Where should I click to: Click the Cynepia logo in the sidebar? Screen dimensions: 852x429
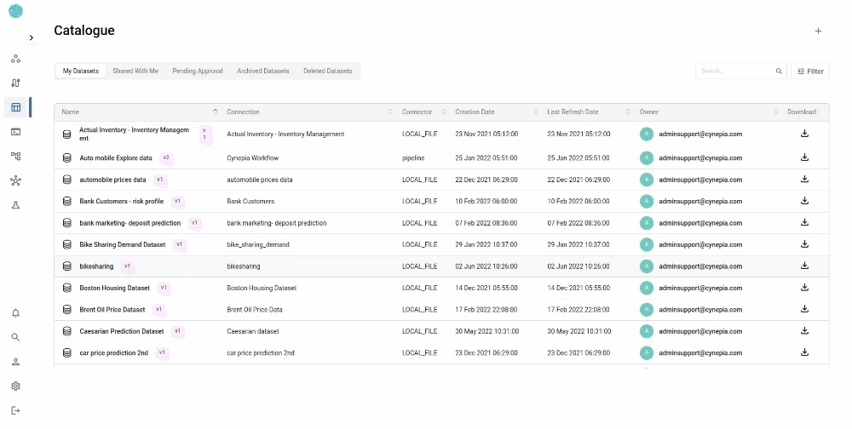point(15,11)
